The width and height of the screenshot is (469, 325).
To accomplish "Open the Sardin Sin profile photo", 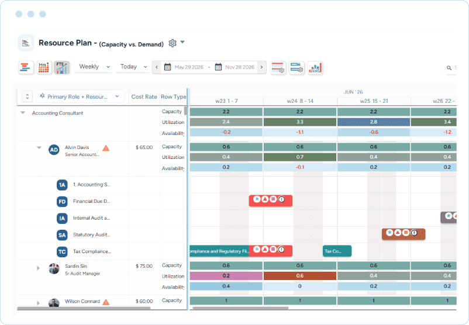I will click(x=54, y=268).
